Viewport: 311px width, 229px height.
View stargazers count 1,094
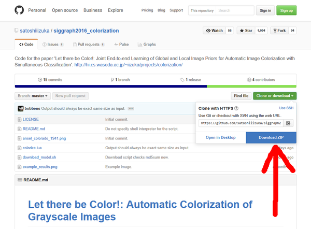tap(261, 31)
